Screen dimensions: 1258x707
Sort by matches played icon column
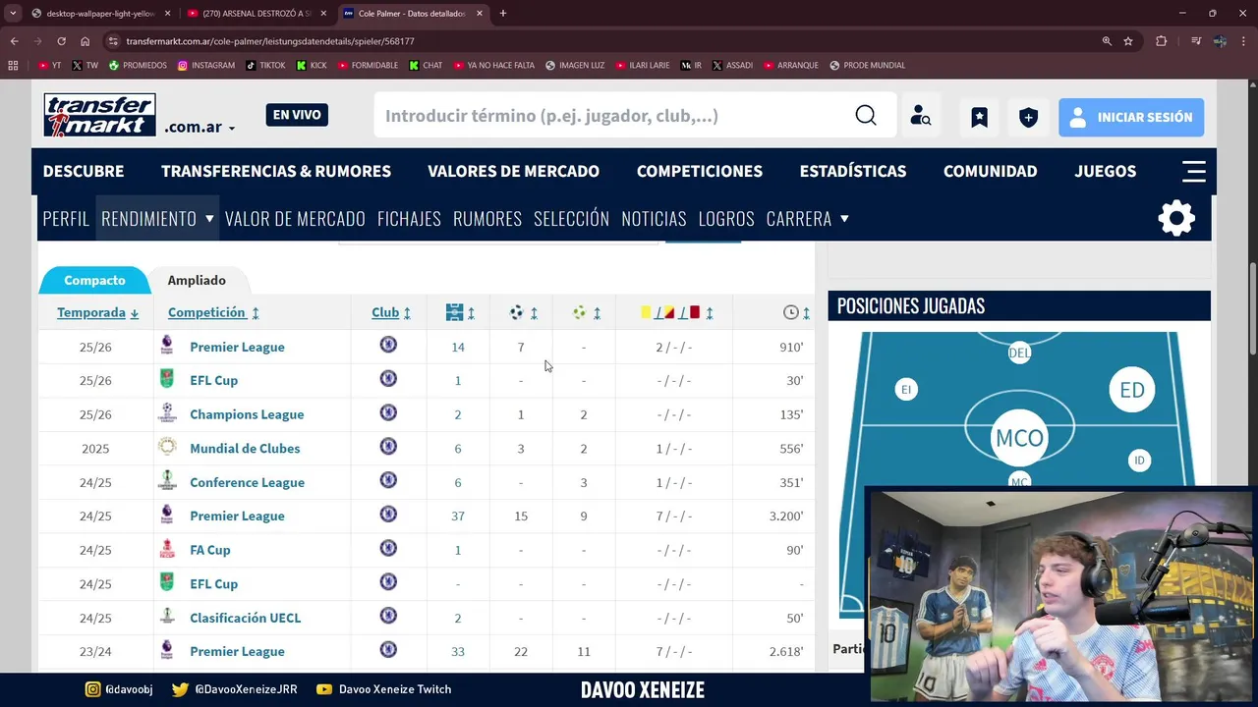tap(460, 312)
